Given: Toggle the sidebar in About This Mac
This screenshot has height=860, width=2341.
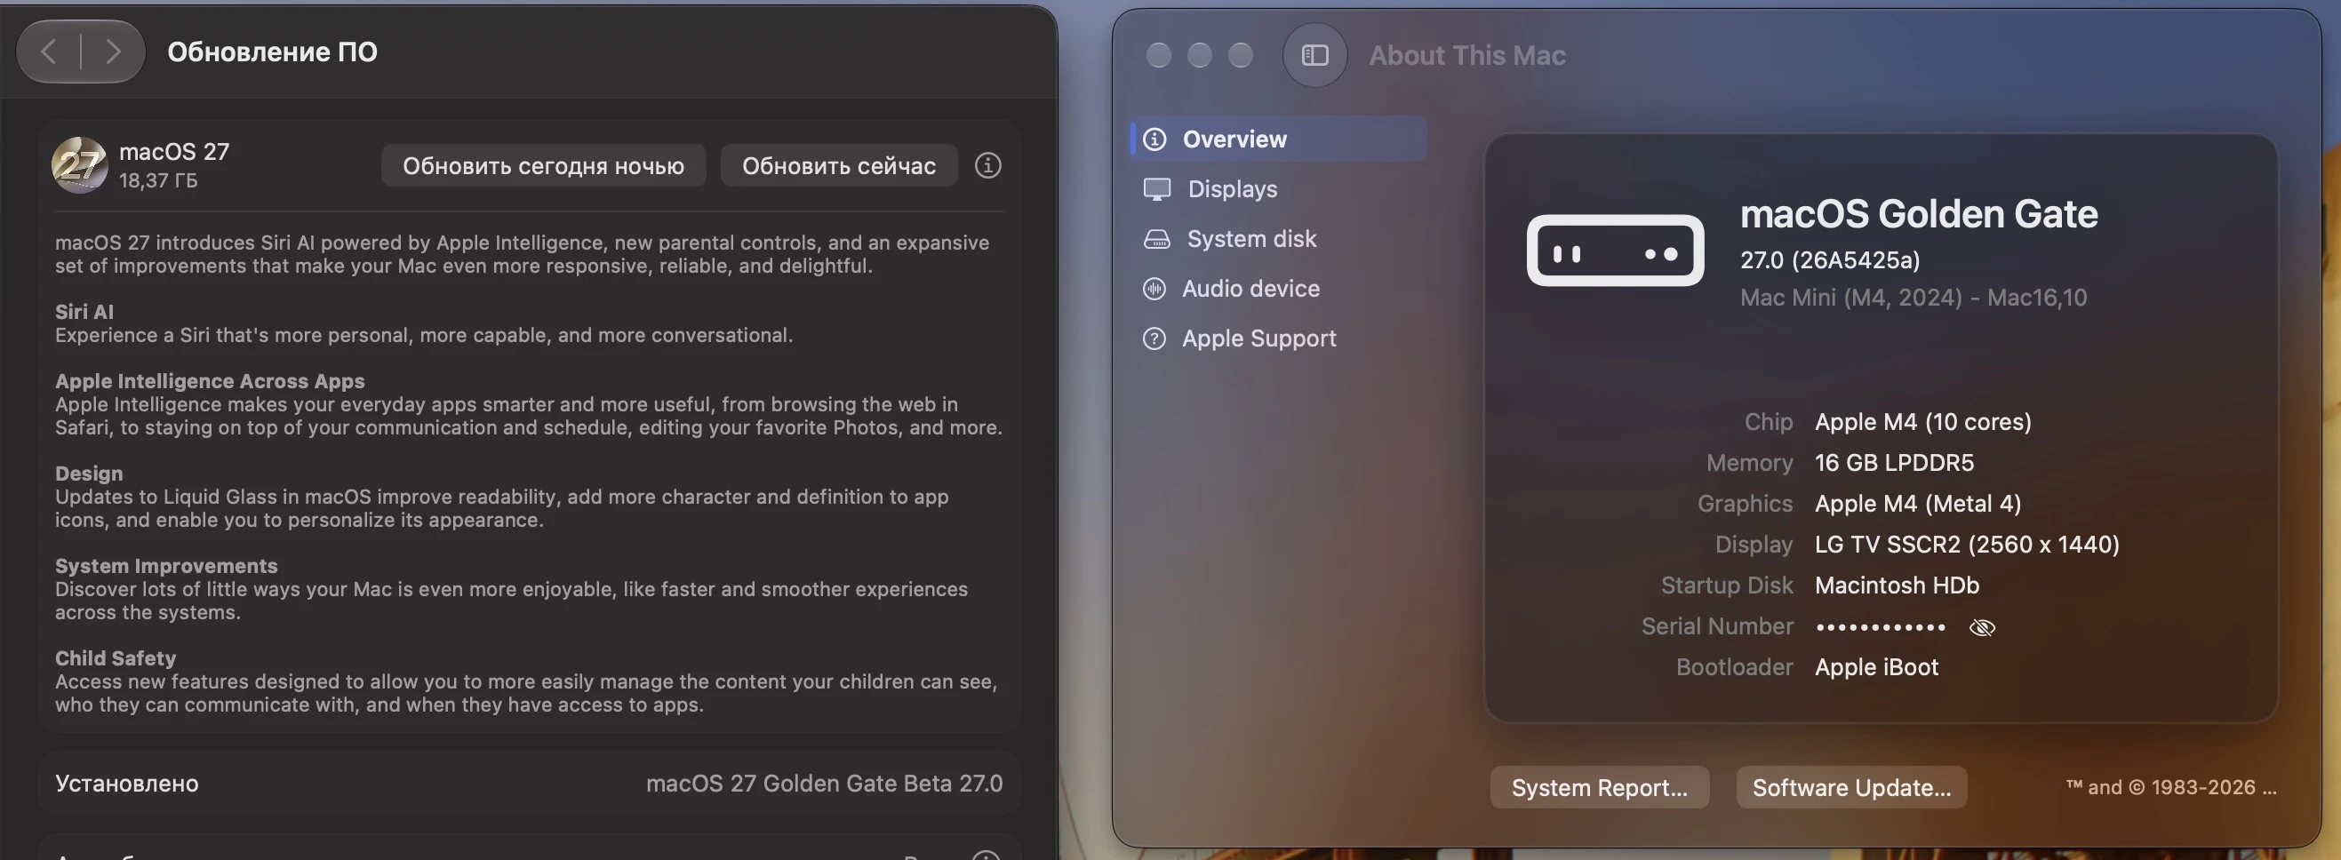Looking at the screenshot, I should point(1314,55).
